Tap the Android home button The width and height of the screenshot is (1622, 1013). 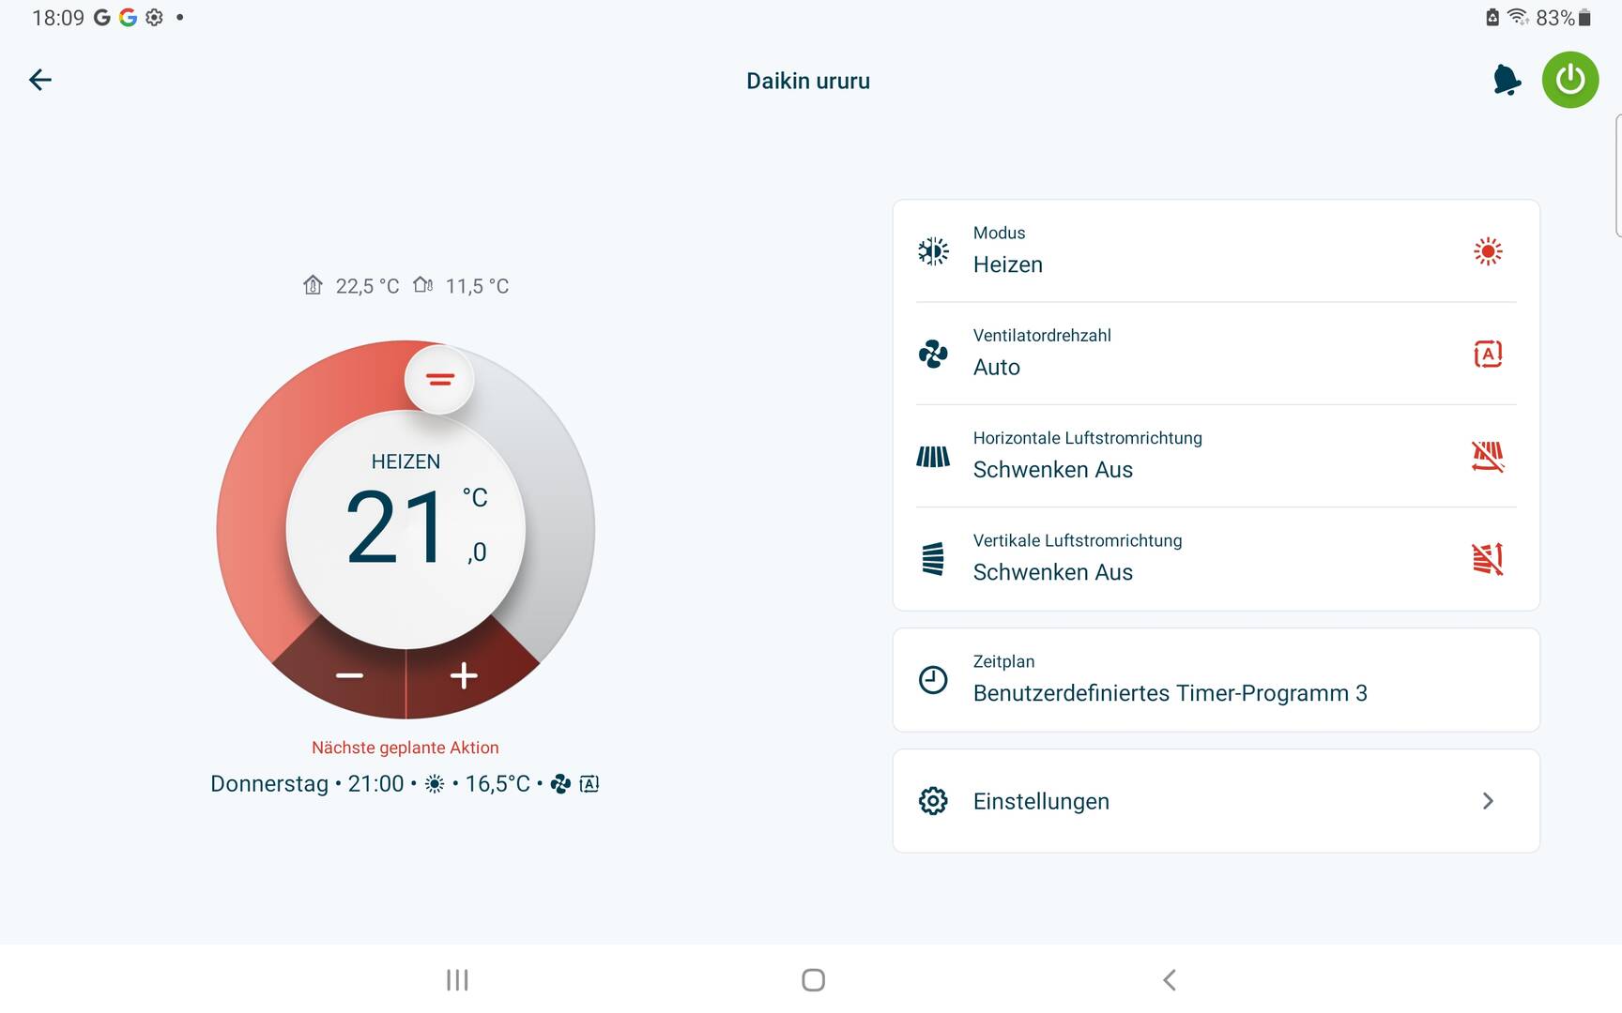tap(814, 980)
